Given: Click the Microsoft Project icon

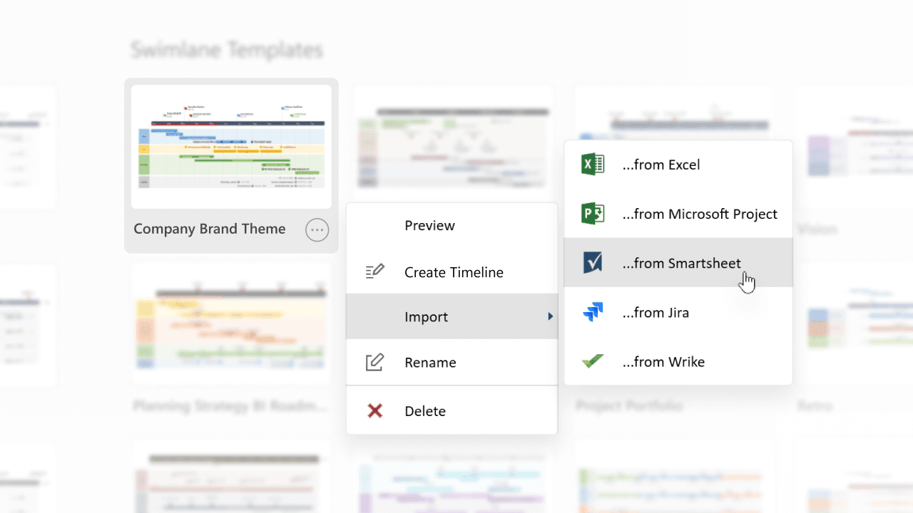Looking at the screenshot, I should pos(593,214).
